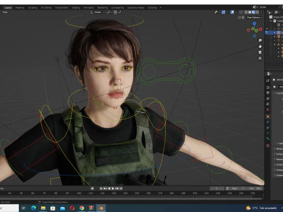
Task: Toggle viewport overlays display
Action: click(x=232, y=12)
